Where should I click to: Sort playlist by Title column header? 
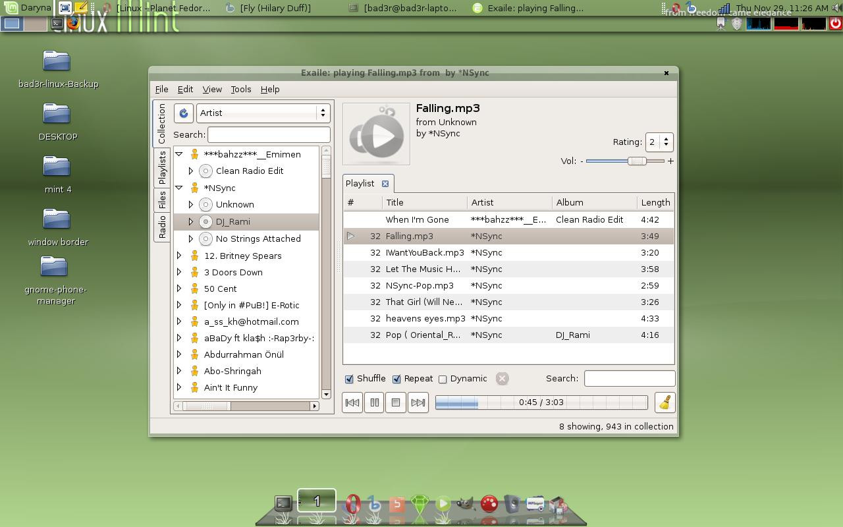(x=425, y=202)
